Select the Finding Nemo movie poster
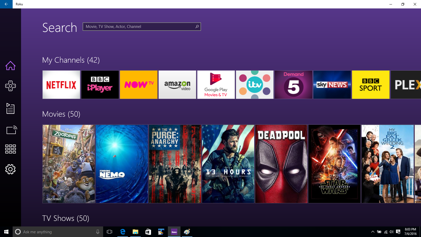421x237 pixels. coord(122,164)
